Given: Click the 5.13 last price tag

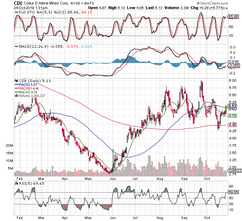Looking at the screenshot, I should pyautogui.click(x=232, y=106).
